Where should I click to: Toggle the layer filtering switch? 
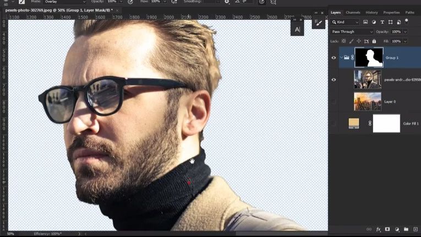pyautogui.click(x=407, y=21)
